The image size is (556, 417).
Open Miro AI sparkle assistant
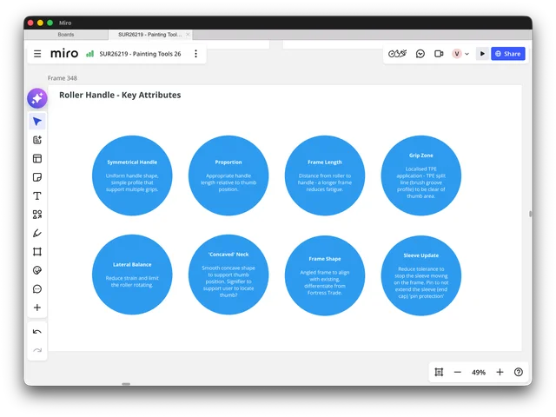click(x=37, y=98)
